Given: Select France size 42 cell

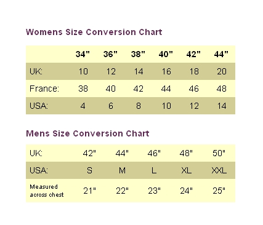Looking at the screenshot, I should (x=139, y=89).
